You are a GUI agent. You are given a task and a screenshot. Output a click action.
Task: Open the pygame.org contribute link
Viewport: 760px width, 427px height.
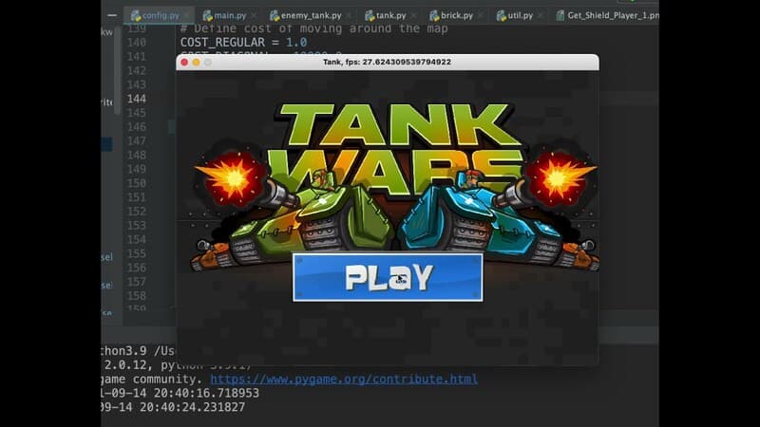(344, 379)
